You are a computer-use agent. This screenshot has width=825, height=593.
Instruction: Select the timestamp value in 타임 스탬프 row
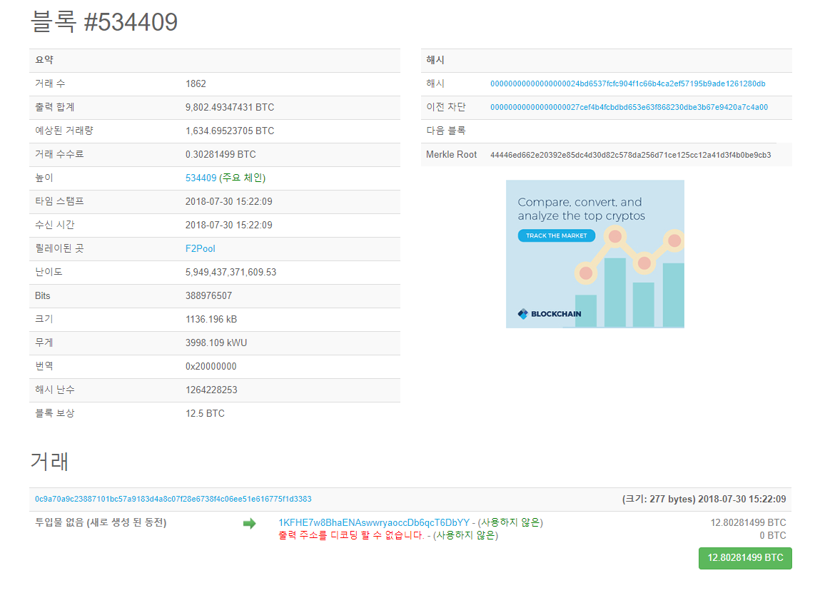(229, 201)
